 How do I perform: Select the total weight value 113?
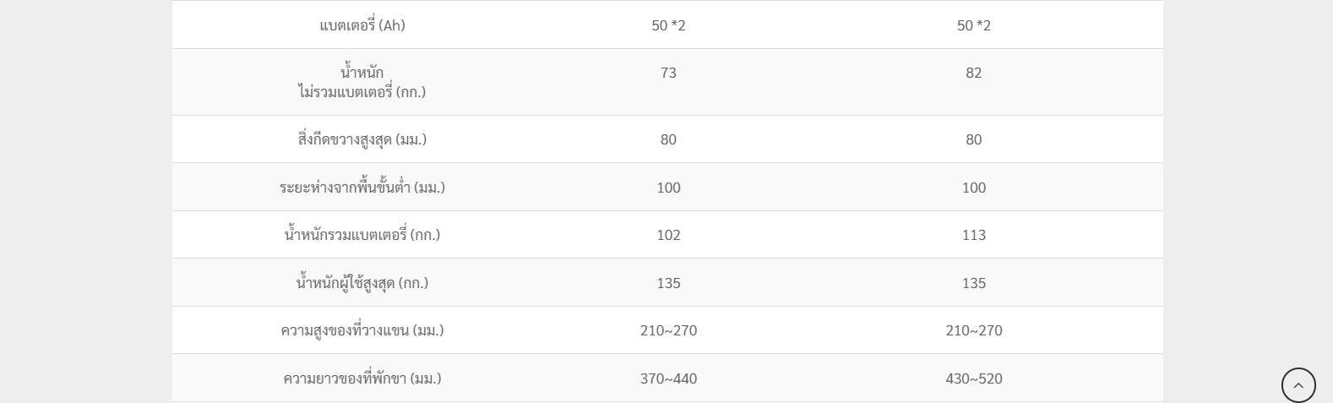click(x=973, y=235)
